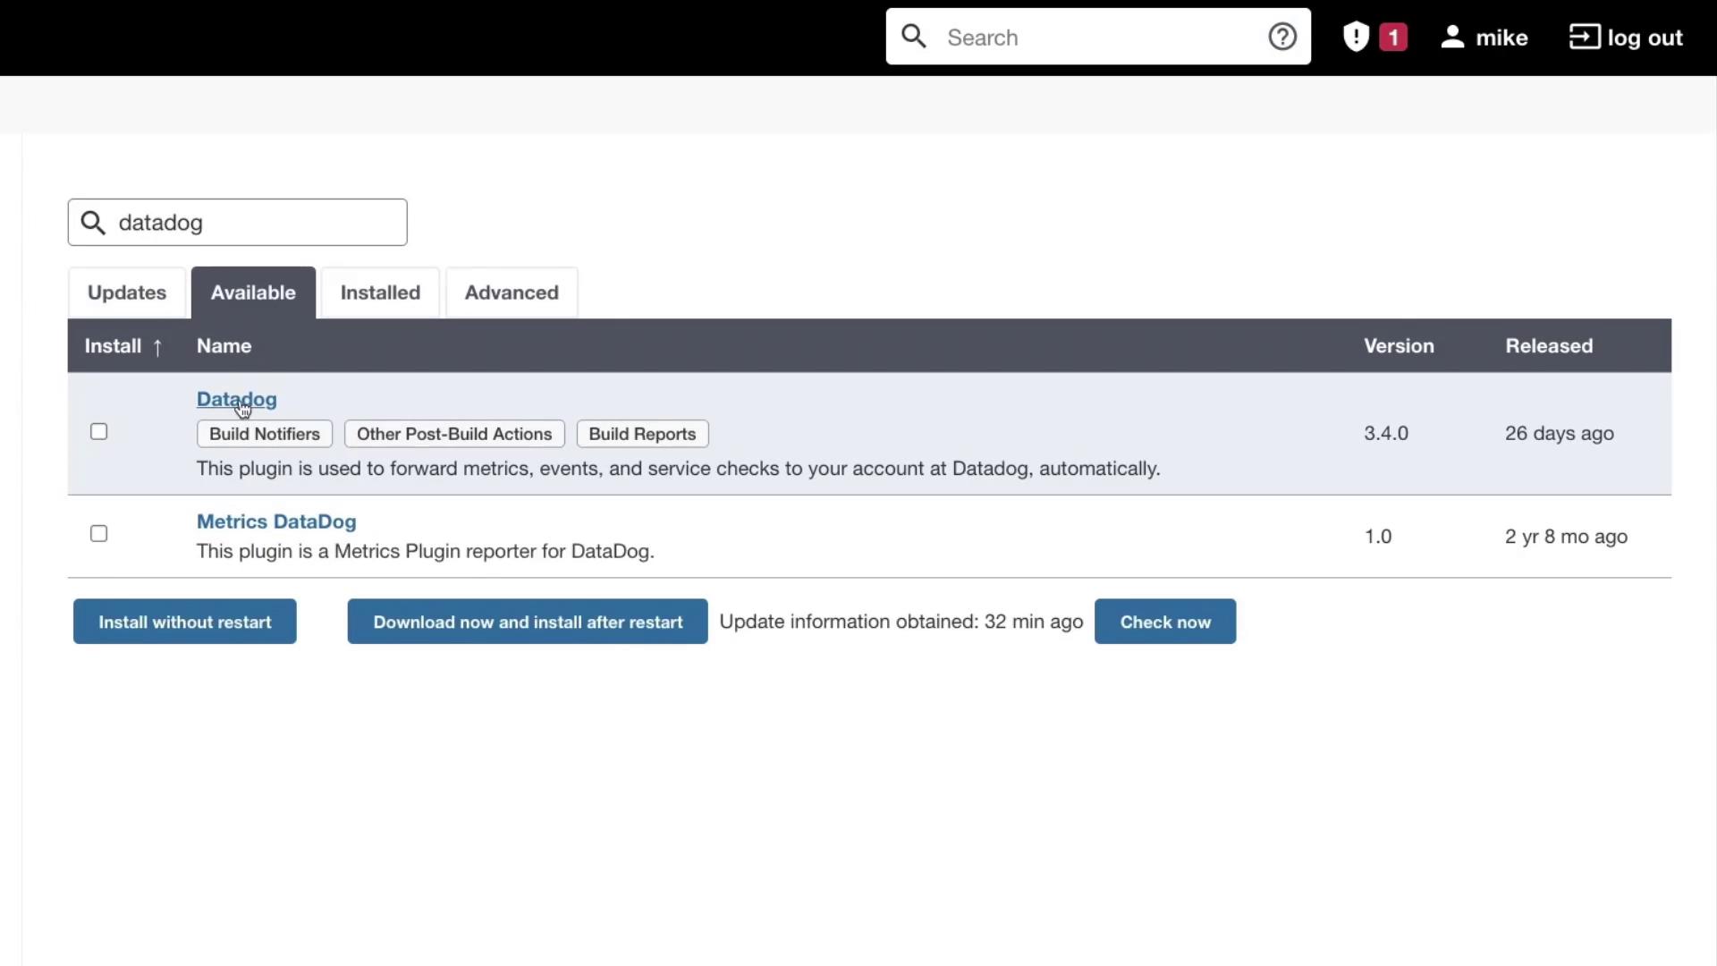Viewport: 1717px width, 966px height.
Task: Open the Metrics DataDog plugin link
Action: tap(276, 521)
